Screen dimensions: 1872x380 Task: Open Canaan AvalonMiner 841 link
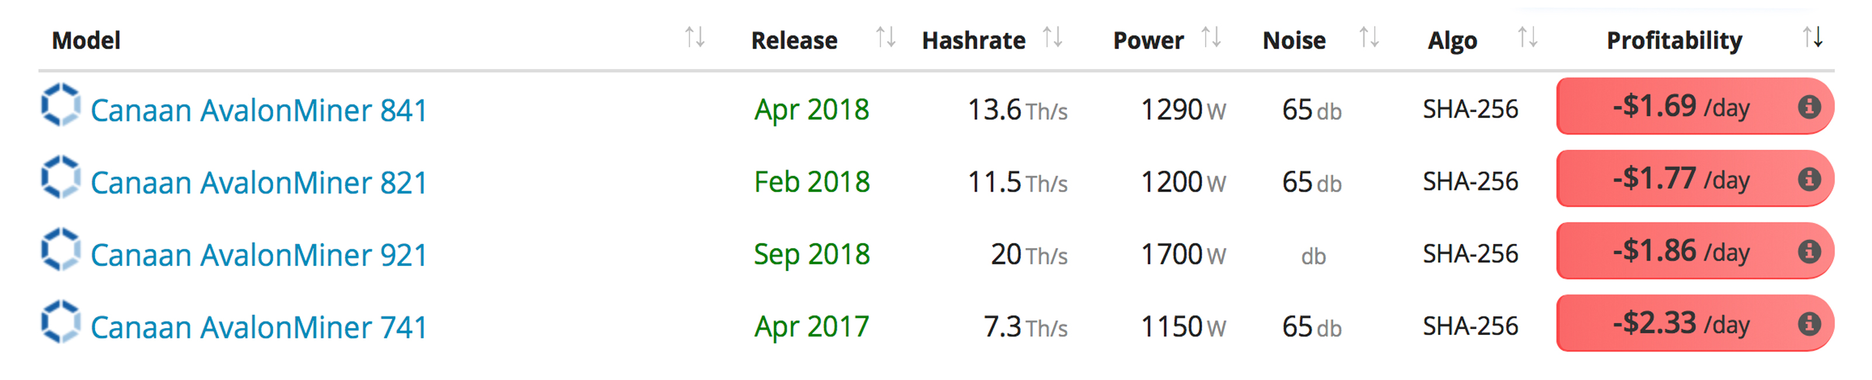(259, 110)
